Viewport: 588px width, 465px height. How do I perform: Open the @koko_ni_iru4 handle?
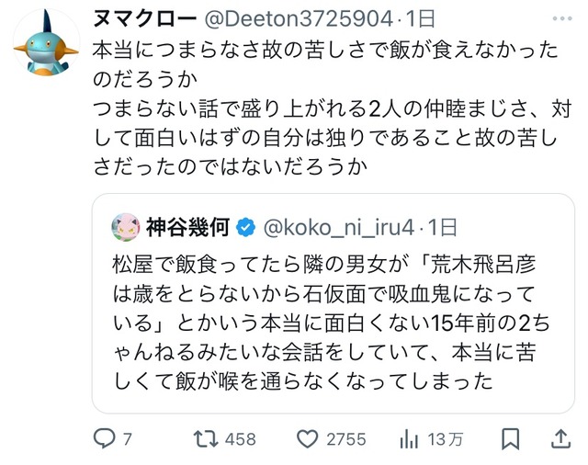point(339,227)
